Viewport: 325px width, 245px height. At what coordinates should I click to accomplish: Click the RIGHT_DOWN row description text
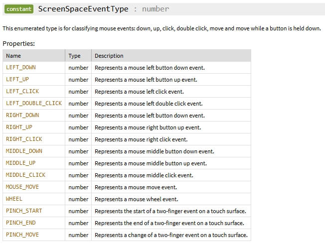point(150,116)
